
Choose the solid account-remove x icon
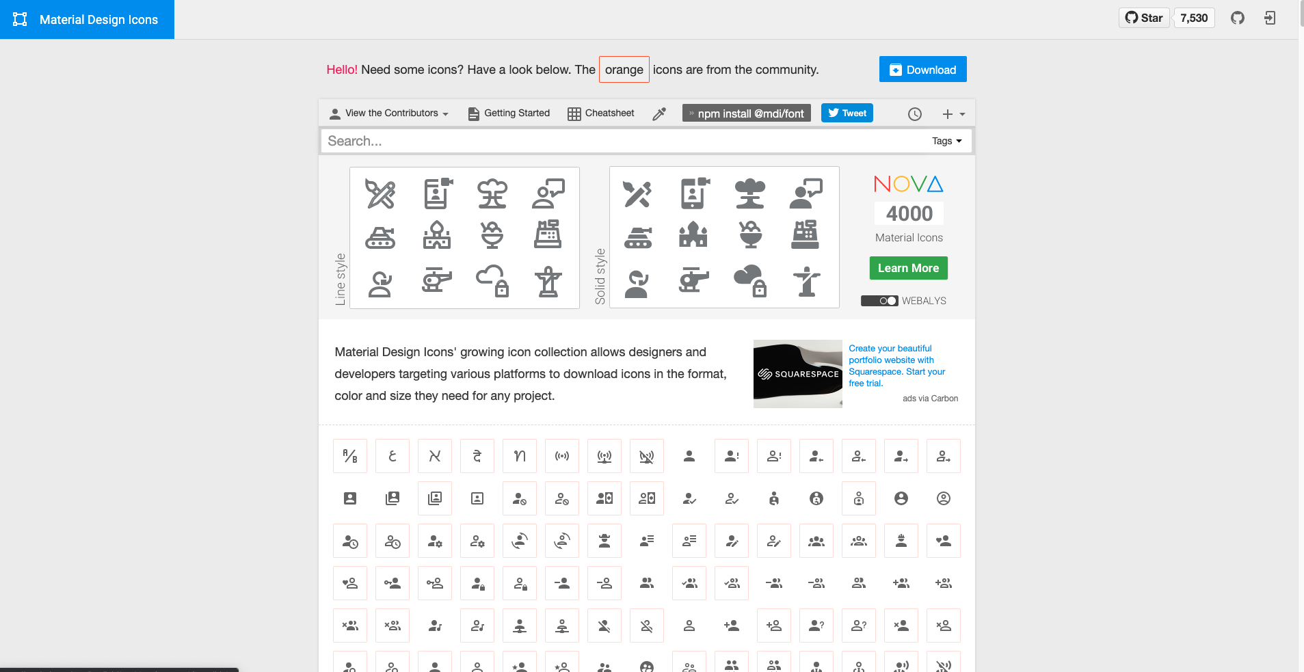click(x=901, y=626)
